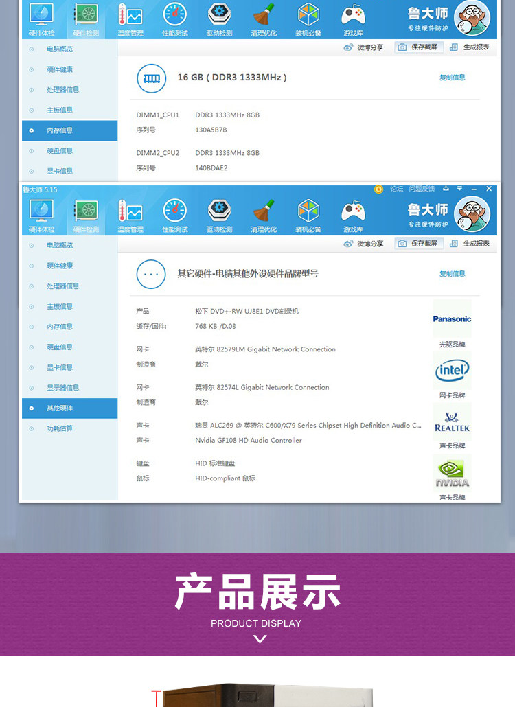515x707 pixels.
Task: Open 装机必备 in the upper memory-info window
Action: click(308, 19)
